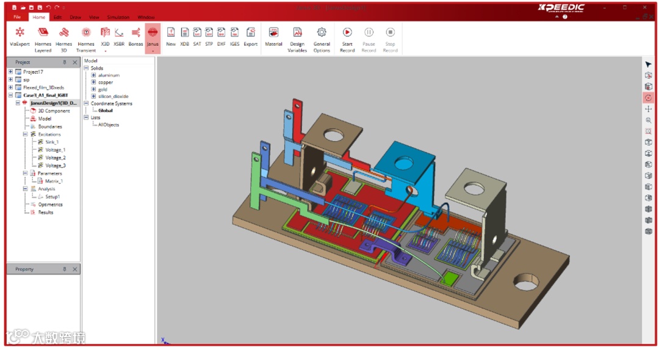Expand the Project17 tree node
The height and width of the screenshot is (350, 659).
point(10,72)
